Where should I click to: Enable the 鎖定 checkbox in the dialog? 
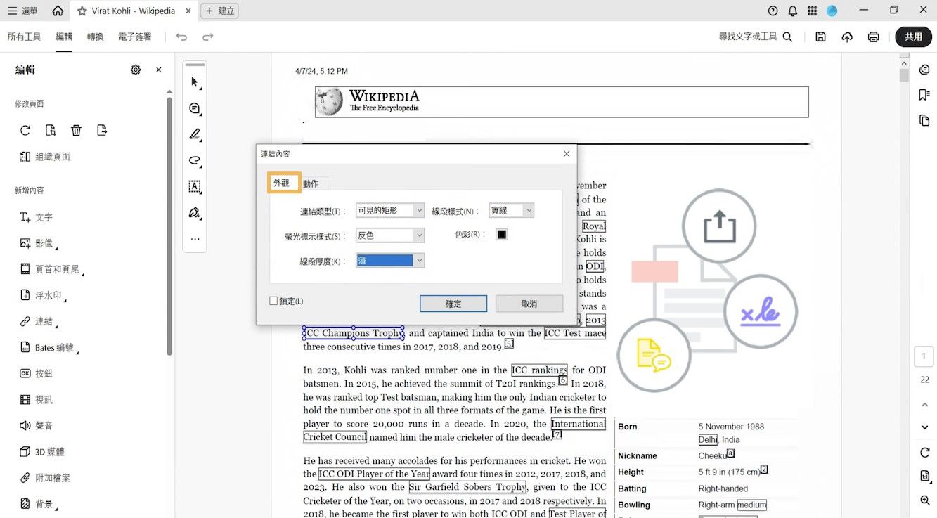coord(273,300)
